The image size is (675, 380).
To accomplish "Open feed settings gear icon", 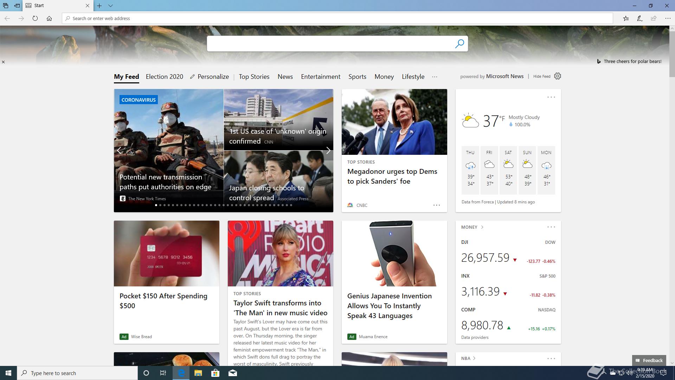I will [558, 76].
